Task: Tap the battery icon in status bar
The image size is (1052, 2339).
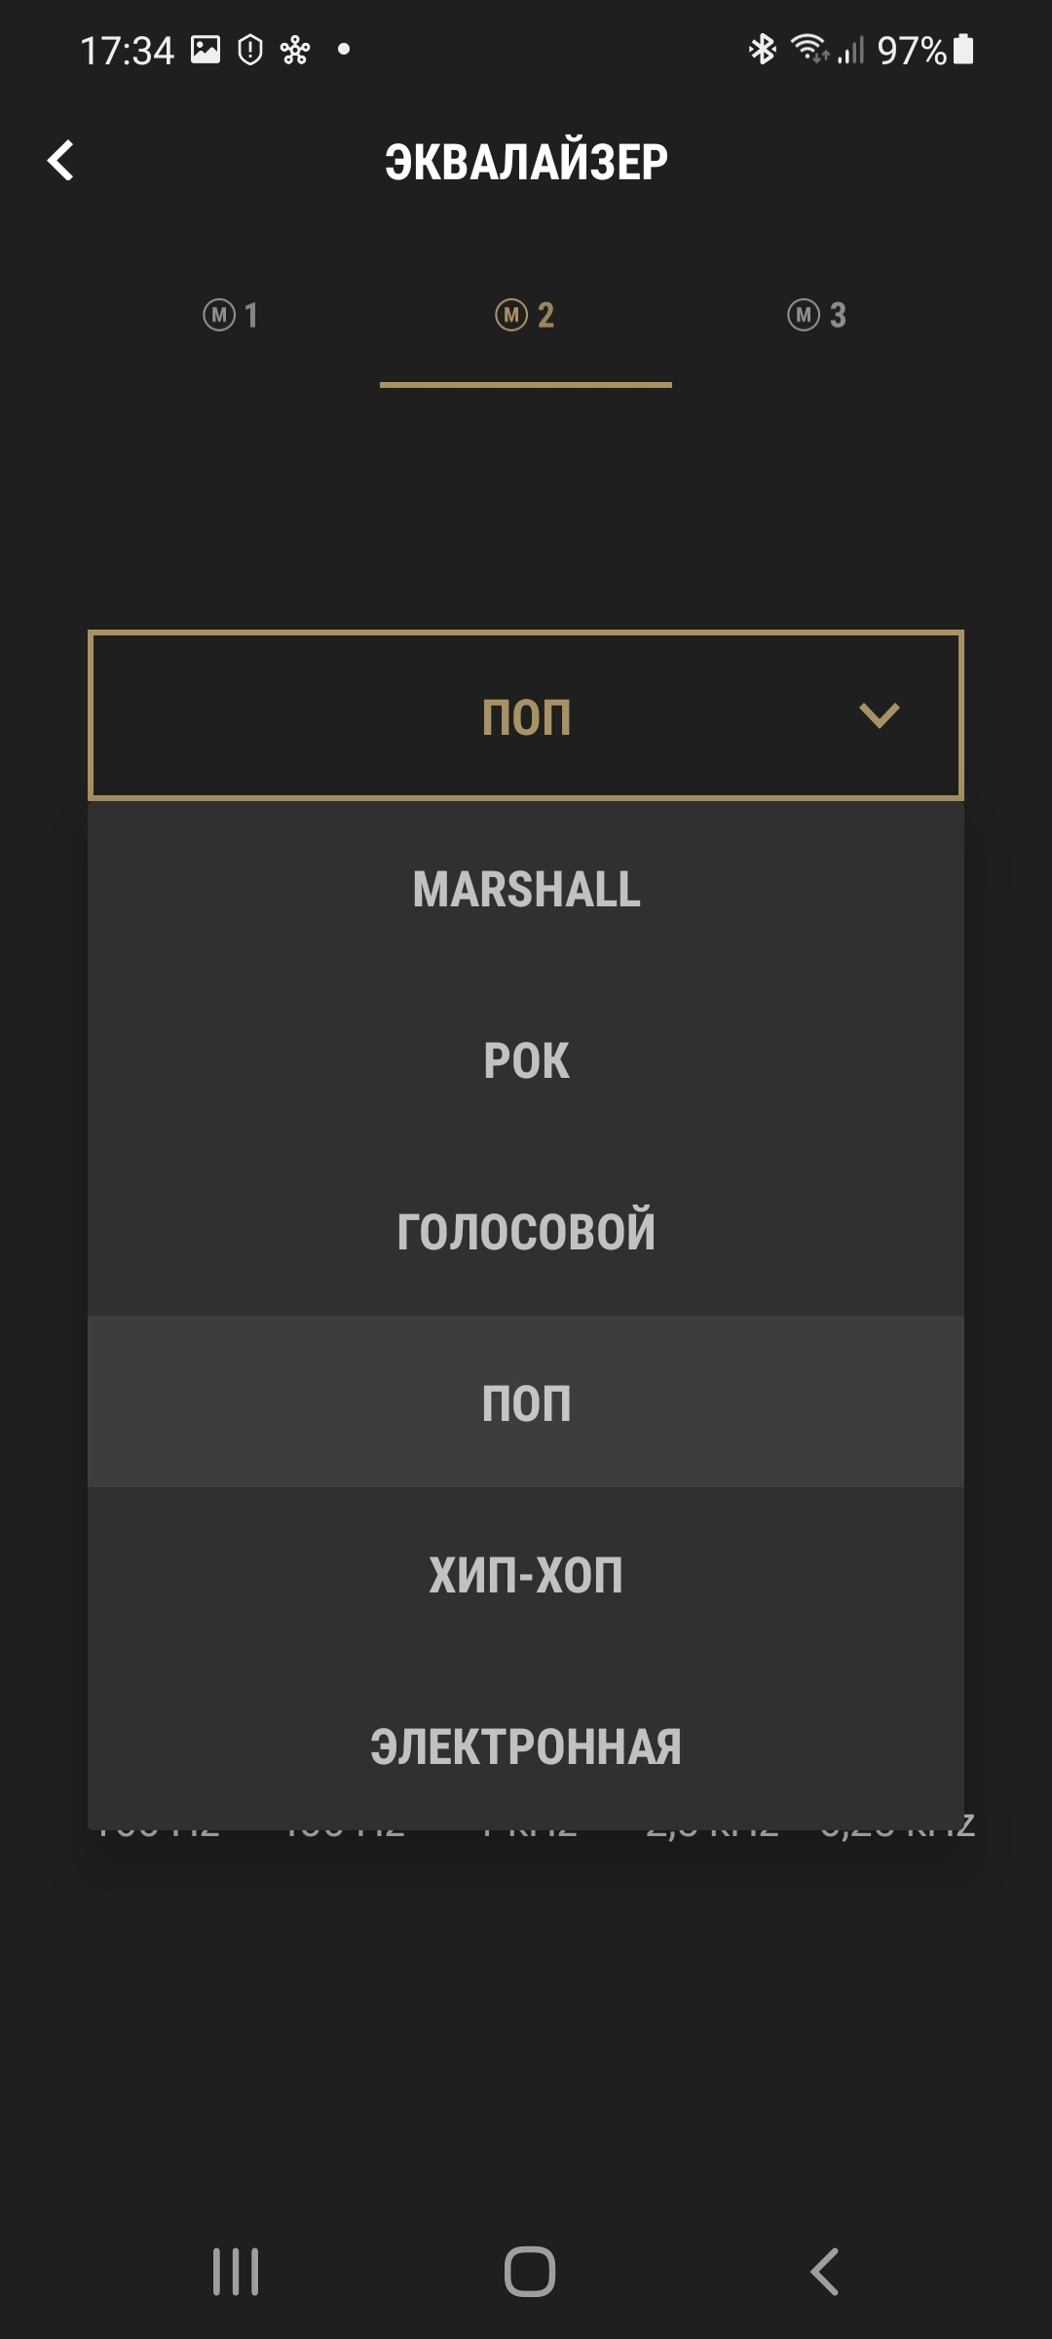Action: click(x=963, y=49)
